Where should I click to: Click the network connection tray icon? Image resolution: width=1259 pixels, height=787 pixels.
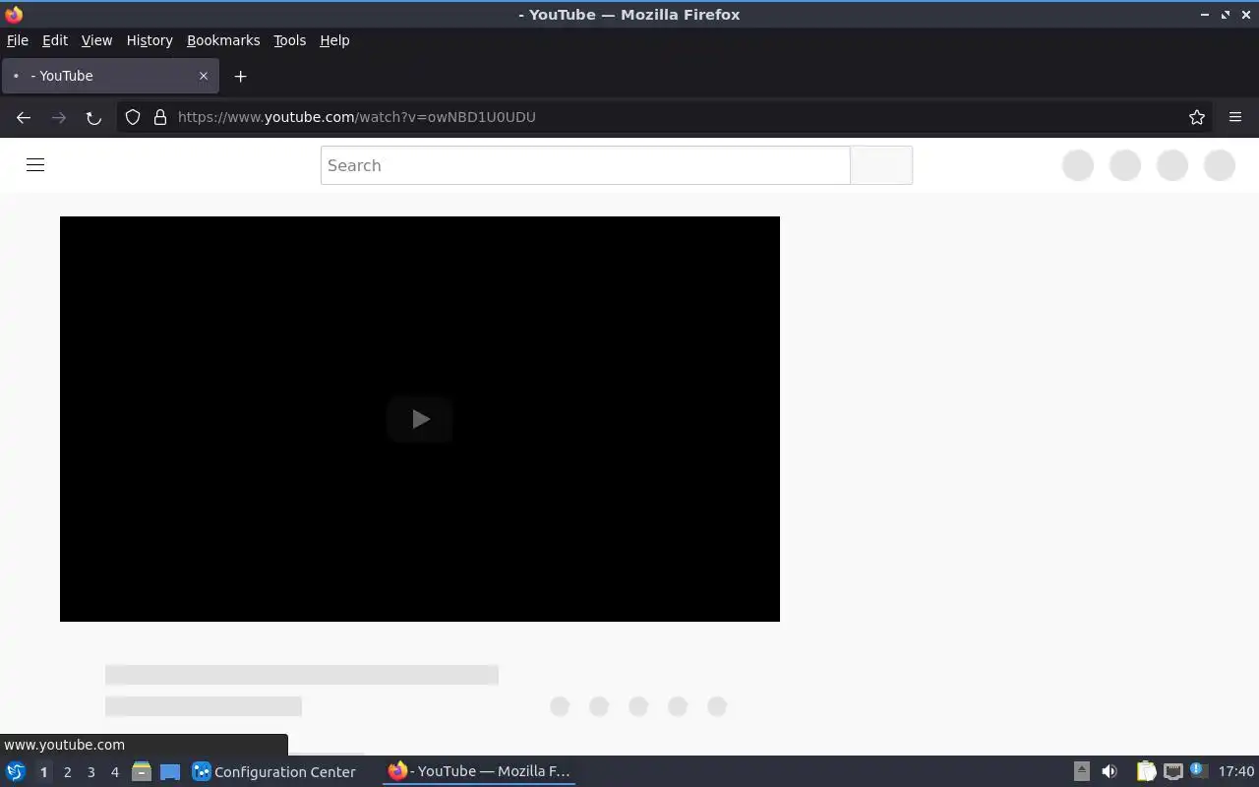tap(1172, 771)
